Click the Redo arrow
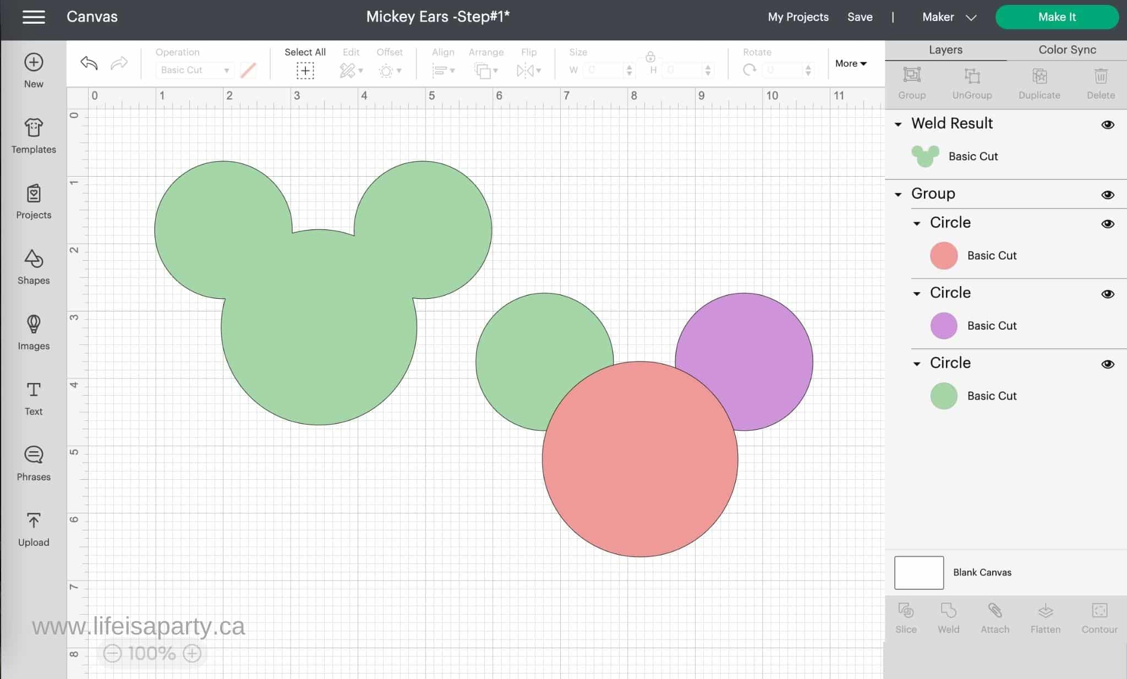 (x=119, y=63)
